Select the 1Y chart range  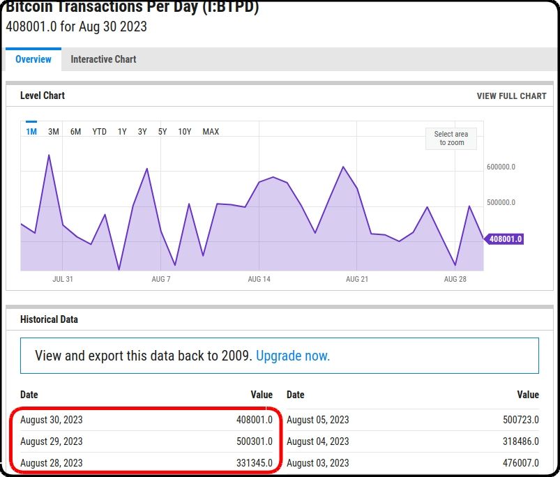[122, 131]
